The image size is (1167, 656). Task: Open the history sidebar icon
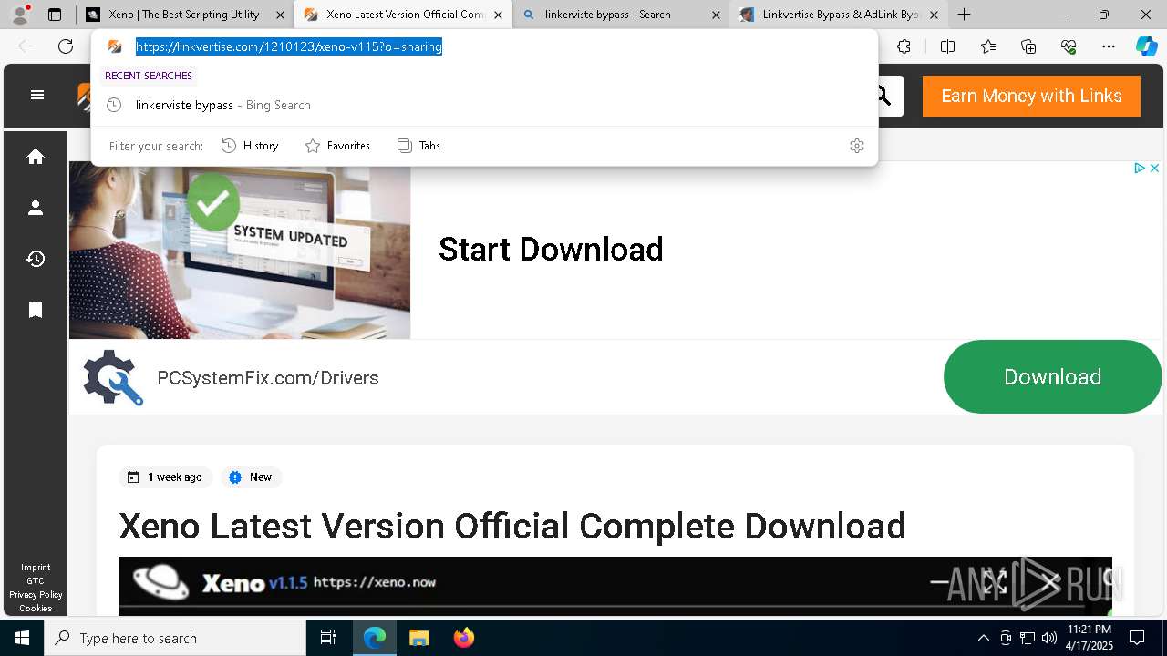point(36,259)
